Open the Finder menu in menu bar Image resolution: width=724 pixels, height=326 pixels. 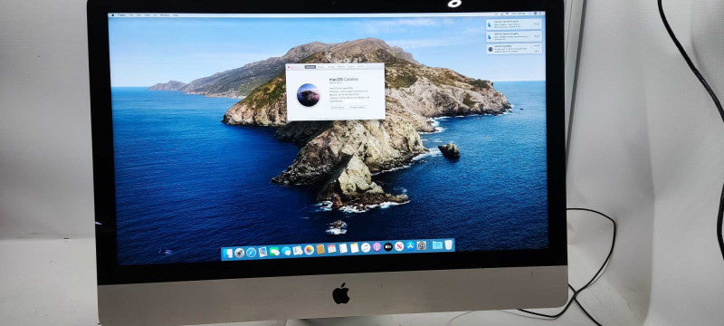click(x=122, y=15)
